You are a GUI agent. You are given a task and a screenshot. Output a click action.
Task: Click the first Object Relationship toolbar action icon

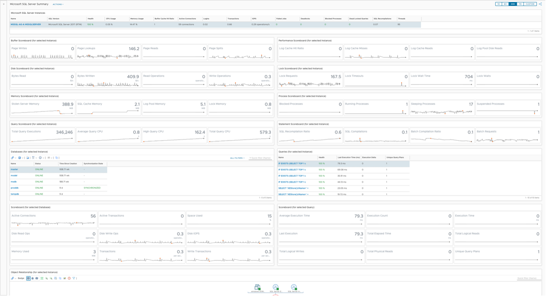point(13,278)
